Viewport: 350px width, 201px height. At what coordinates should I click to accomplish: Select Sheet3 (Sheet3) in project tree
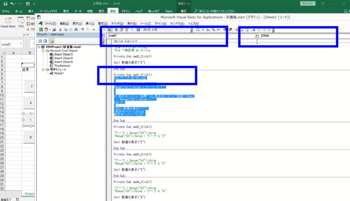(x=63, y=62)
